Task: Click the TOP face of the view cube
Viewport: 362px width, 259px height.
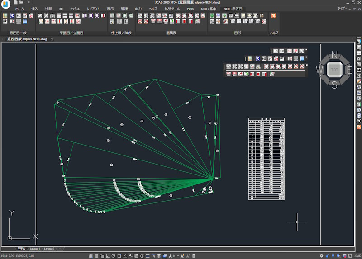Action: pyautogui.click(x=334, y=70)
